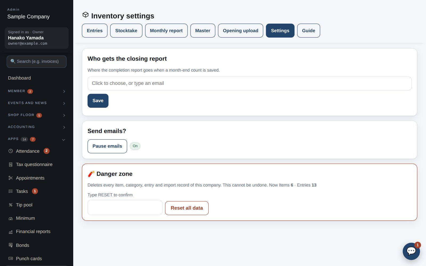Viewport: 426px width, 266px height.
Task: Click the Financial reports chart icon
Action: [11, 232]
